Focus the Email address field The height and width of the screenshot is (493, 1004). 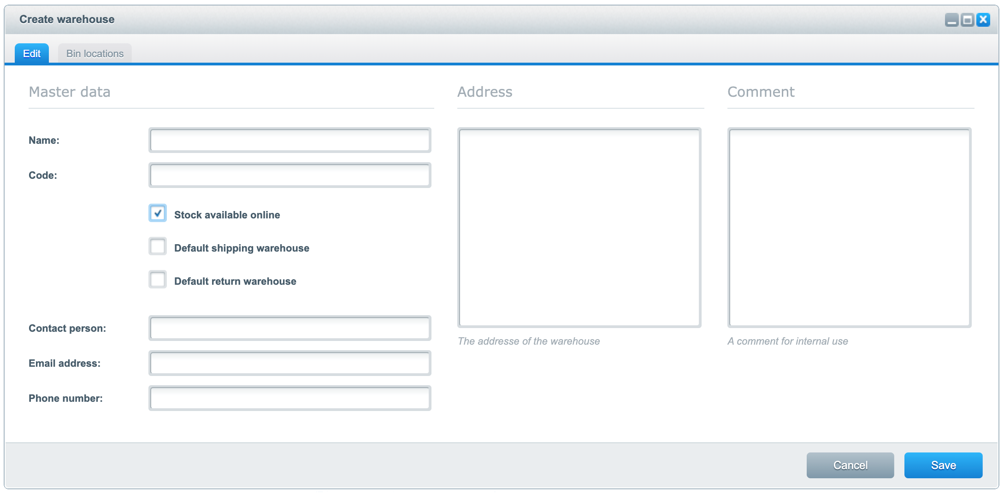(290, 363)
